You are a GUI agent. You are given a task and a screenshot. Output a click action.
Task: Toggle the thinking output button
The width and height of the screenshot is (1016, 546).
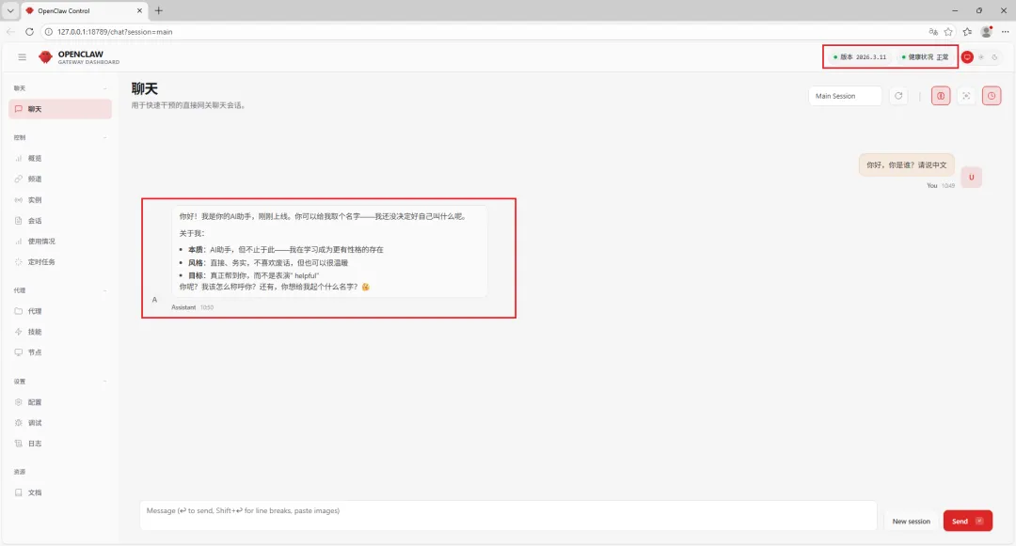[x=940, y=96]
